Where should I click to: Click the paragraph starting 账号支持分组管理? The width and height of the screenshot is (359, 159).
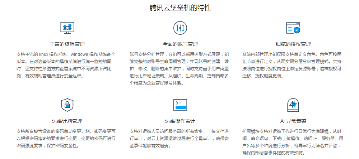(179, 68)
